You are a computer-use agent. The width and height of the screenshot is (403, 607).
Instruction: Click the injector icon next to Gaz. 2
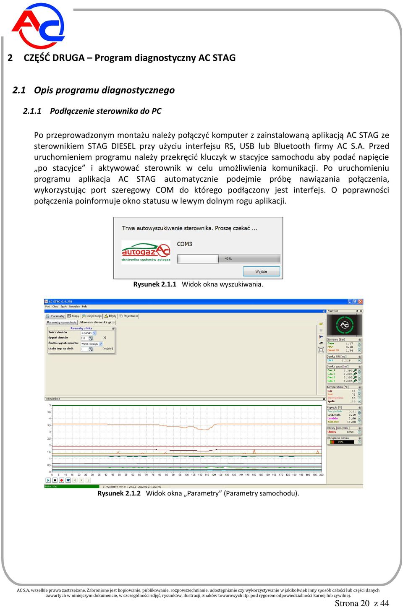pyautogui.click(x=355, y=374)
